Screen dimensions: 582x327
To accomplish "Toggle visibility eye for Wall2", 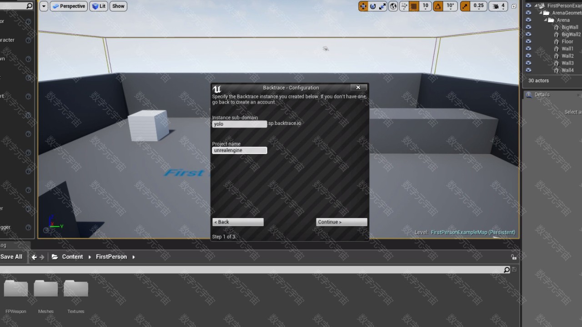I will pyautogui.click(x=528, y=56).
